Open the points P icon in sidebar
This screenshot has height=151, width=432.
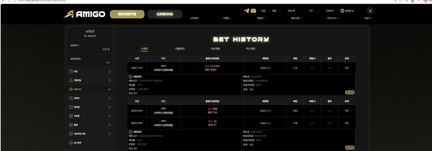pyautogui.click(x=71, y=98)
